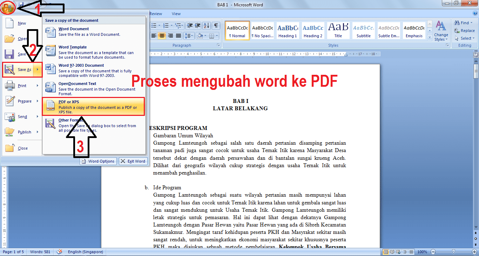Click the Find binoculars command
Viewport: 479px width, 256px height.
pos(464,23)
